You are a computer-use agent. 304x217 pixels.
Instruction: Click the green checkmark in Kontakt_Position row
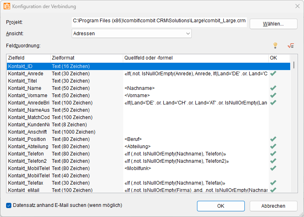(273, 139)
